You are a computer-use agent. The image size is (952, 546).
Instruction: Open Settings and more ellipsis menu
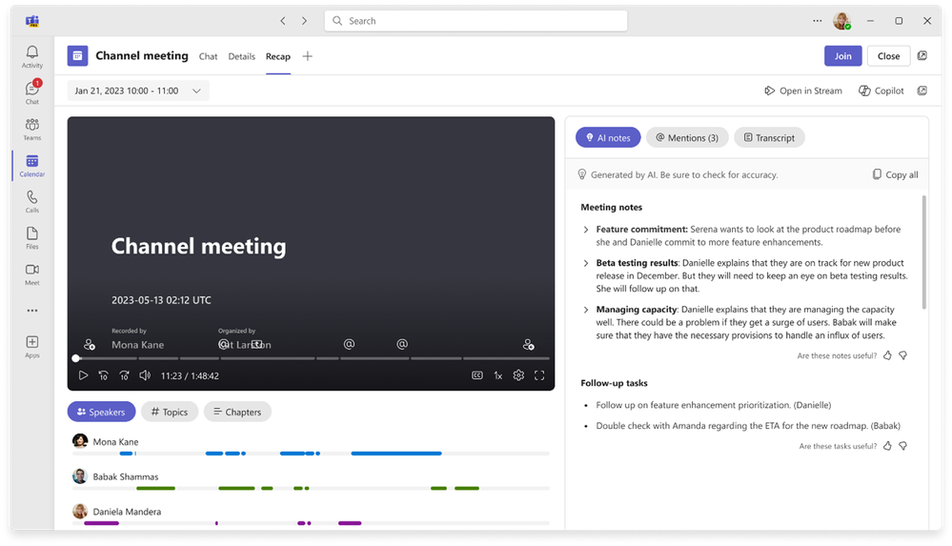pyautogui.click(x=818, y=21)
